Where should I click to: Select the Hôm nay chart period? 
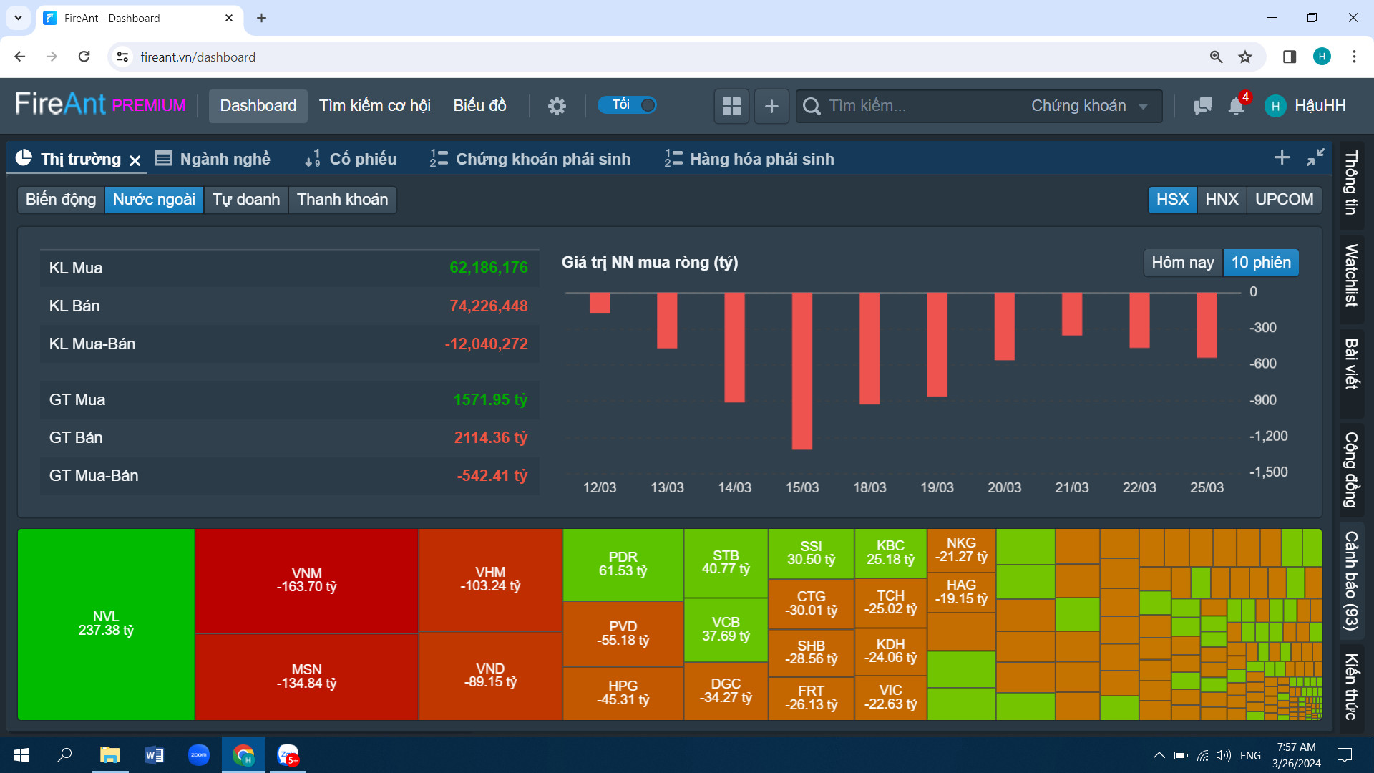[x=1182, y=263]
